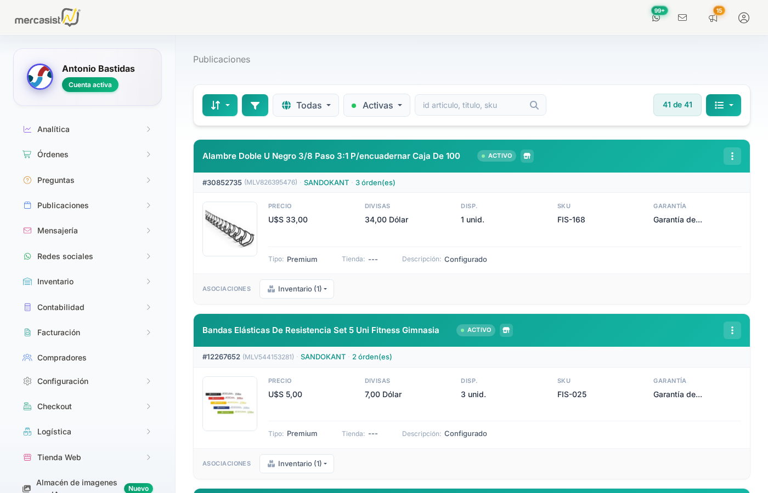Click store icon on Alambre Doble listing
Viewport: 768px width, 493px height.
coord(527,156)
